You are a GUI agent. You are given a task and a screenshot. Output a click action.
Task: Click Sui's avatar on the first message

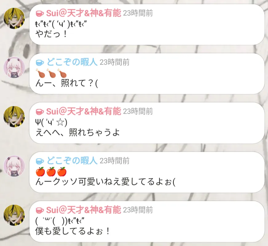pyautogui.click(x=14, y=18)
